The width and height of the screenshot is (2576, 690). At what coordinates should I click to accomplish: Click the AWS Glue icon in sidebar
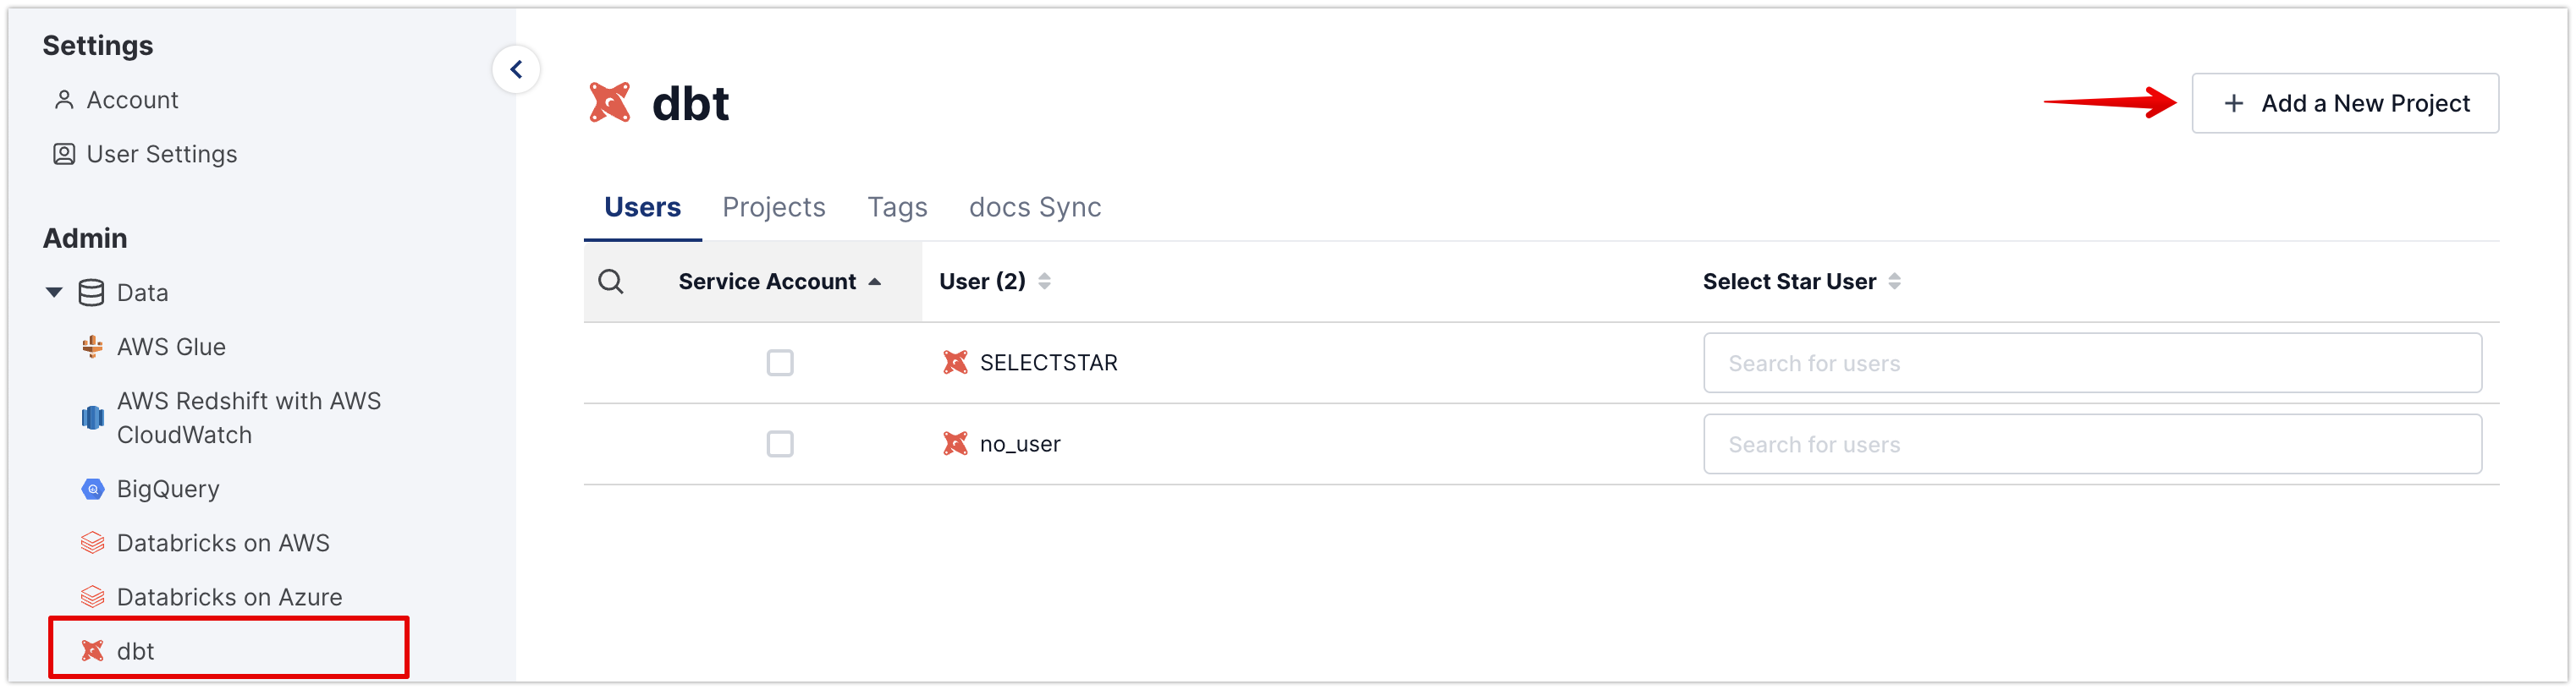click(92, 347)
